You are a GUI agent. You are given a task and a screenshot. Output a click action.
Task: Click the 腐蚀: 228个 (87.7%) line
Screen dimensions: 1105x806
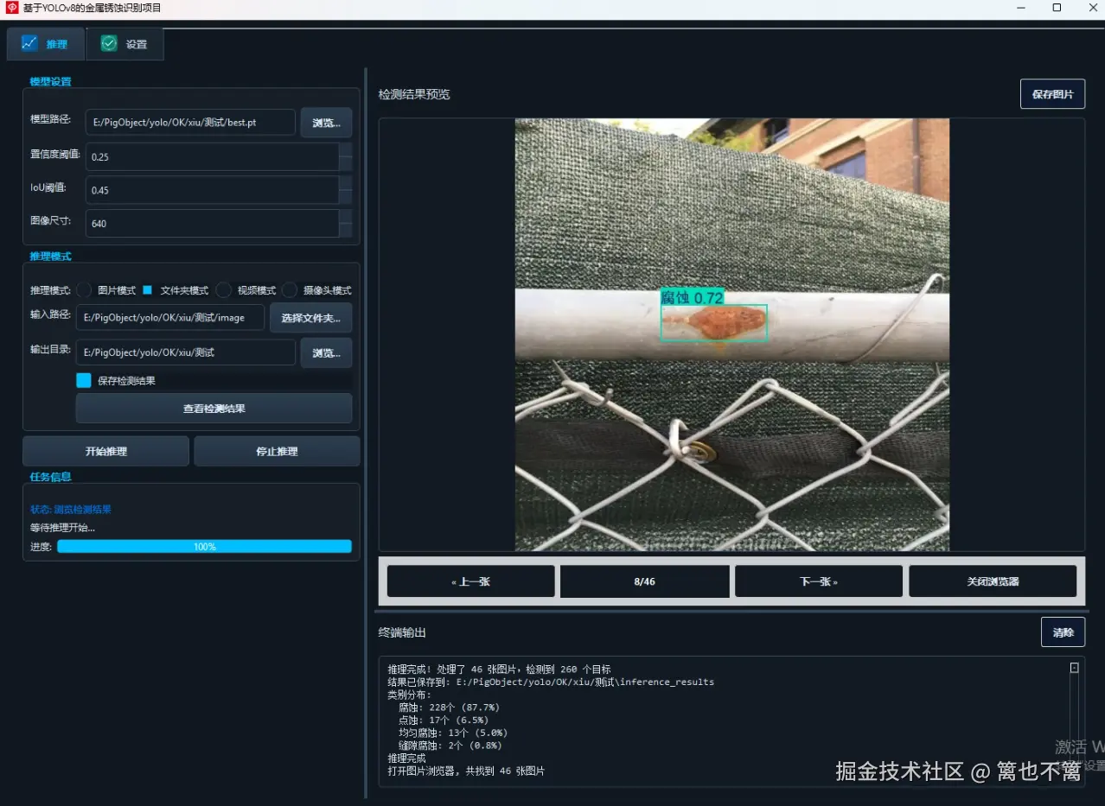[x=450, y=708]
